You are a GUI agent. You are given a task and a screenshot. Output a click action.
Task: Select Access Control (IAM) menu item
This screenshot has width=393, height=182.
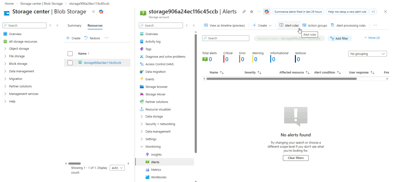(x=159, y=64)
